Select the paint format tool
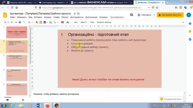Image resolution: width=193 pixels, height=108 pixels. (x=24, y=22)
